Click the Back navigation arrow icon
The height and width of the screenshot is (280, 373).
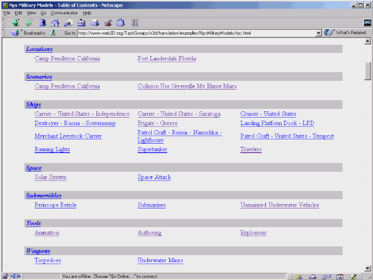click(x=16, y=22)
